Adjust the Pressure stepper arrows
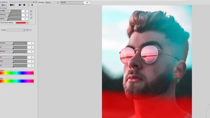 (27, 19)
